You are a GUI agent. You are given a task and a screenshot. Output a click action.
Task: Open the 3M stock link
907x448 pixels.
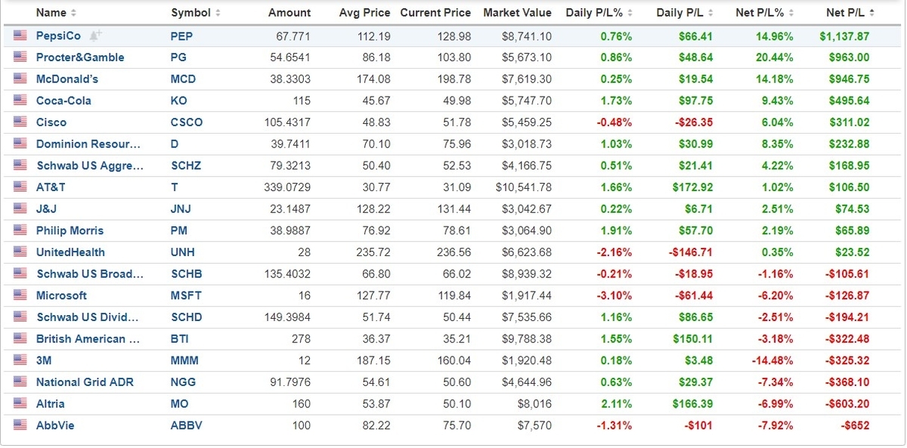click(x=44, y=360)
